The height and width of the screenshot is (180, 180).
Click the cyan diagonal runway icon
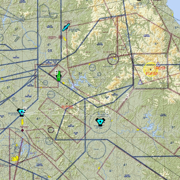pos(66,27)
